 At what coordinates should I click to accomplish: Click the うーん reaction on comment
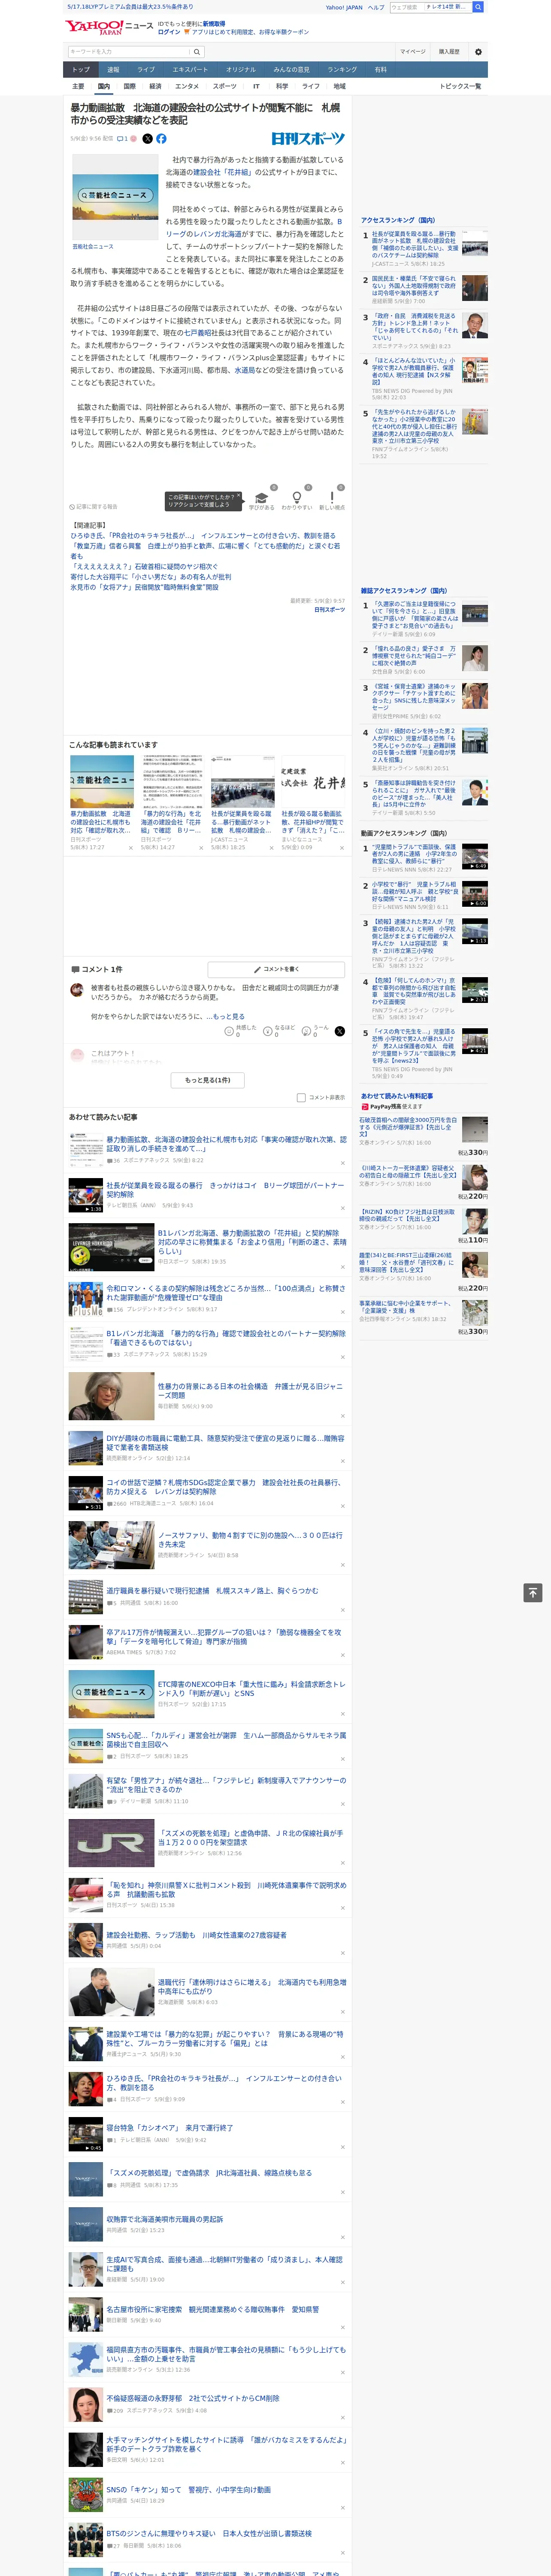tap(316, 1031)
